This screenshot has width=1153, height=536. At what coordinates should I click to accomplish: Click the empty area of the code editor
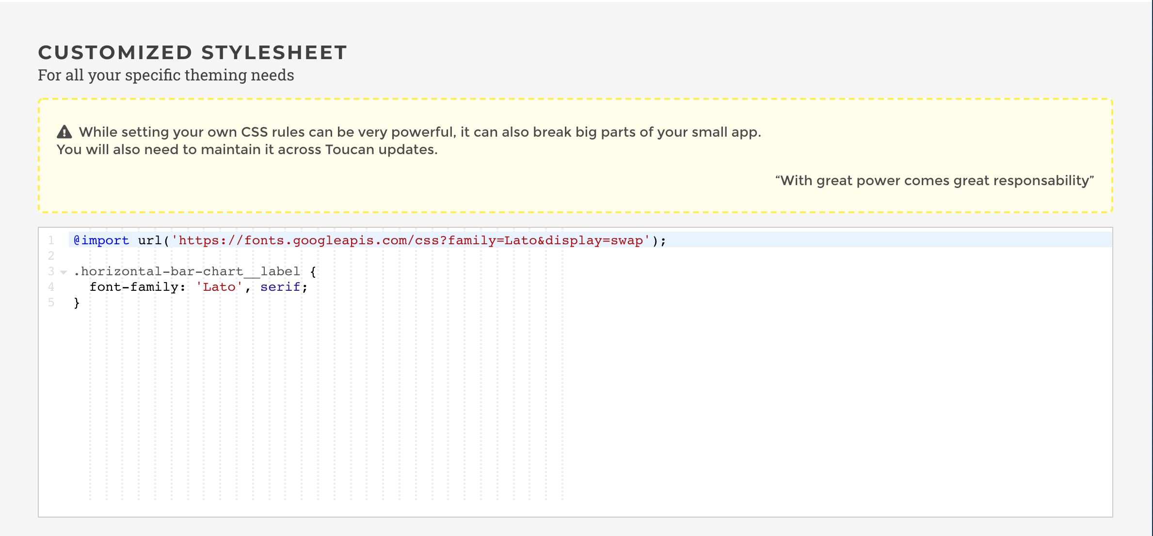(590, 412)
